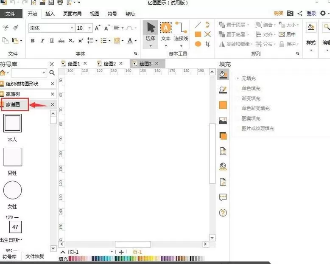
Task: Open the 文件 menu
Action: pos(10,14)
